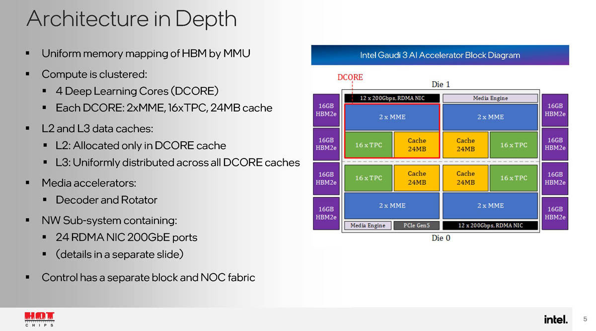Click the 'L2 and L3 data caches:' bullet
596x331 pixels.
(97, 129)
